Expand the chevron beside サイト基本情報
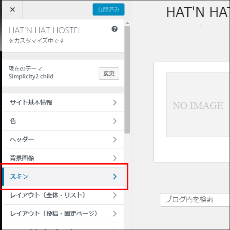Image resolution: width=230 pixels, height=230 pixels. click(x=115, y=103)
